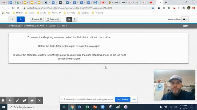Navigate back in Chrome
This screenshot has width=197, height=110.
[x=3, y=8]
